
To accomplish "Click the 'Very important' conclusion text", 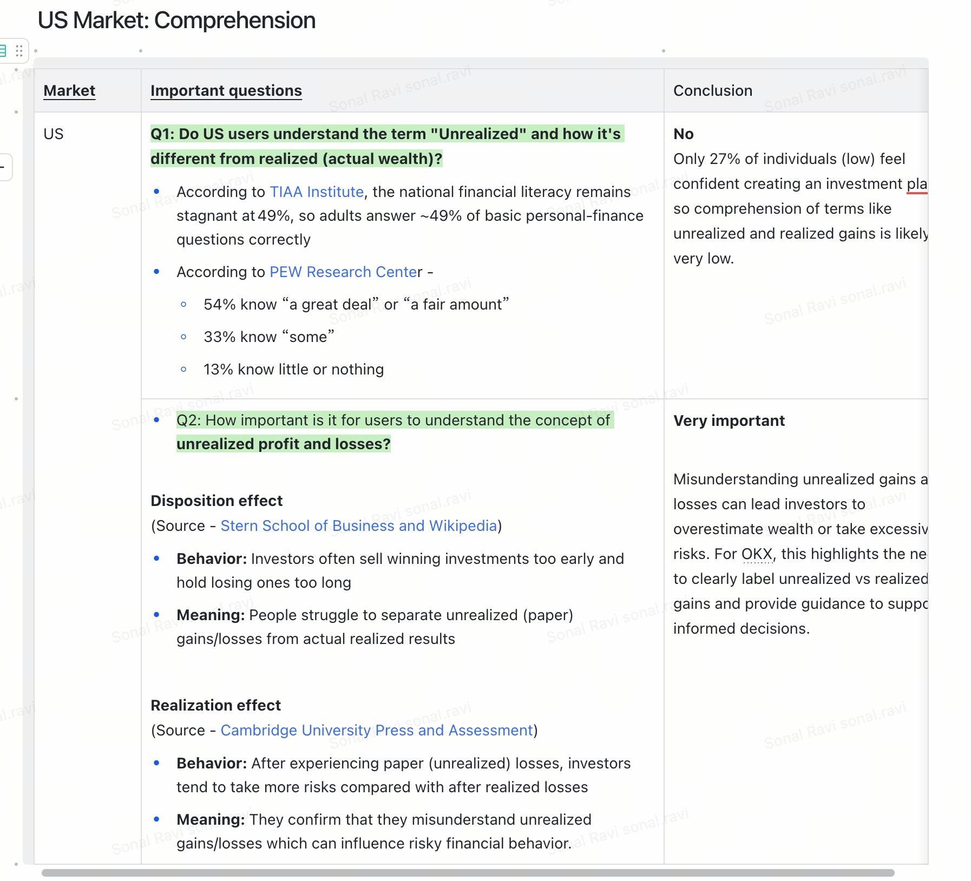I will coord(729,420).
